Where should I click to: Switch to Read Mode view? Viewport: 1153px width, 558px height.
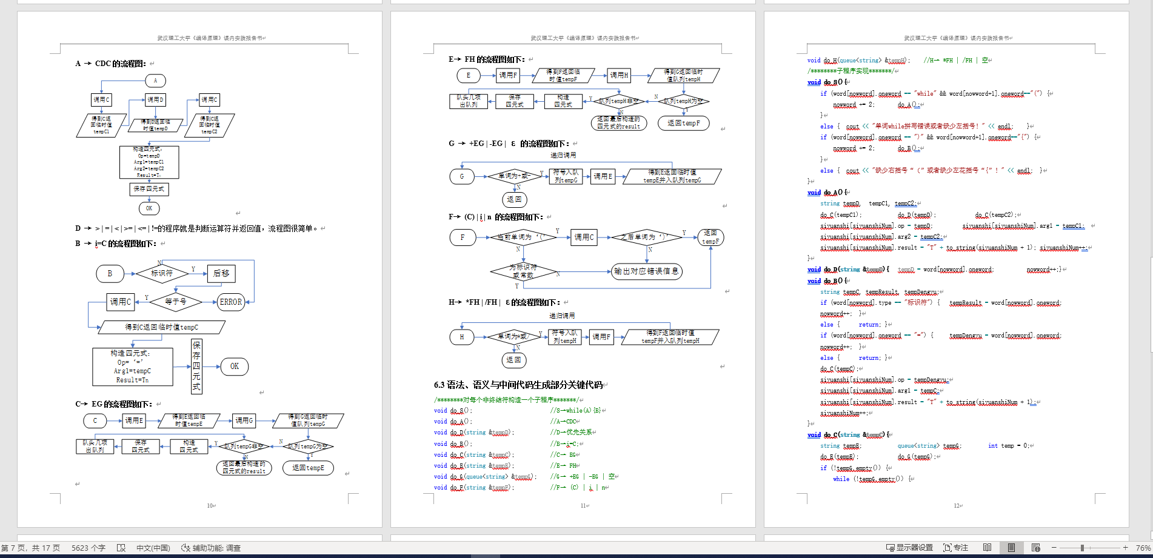tap(988, 548)
